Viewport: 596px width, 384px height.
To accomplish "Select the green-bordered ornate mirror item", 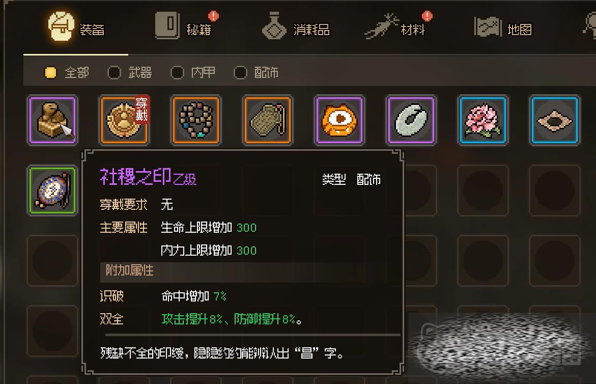I will [x=52, y=190].
